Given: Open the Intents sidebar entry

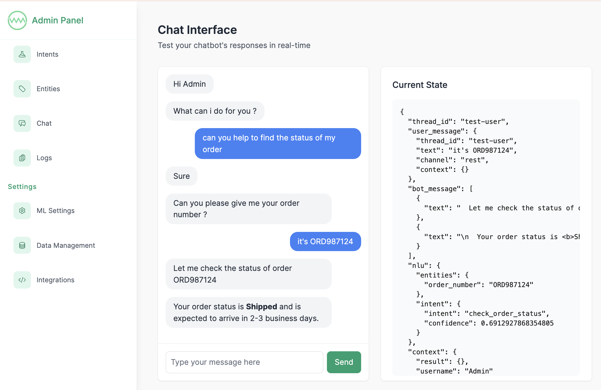Looking at the screenshot, I should (x=47, y=54).
